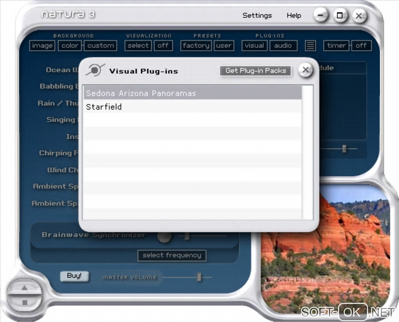Click Get Plug-in Packs button
The image size is (399, 322).
pos(255,70)
